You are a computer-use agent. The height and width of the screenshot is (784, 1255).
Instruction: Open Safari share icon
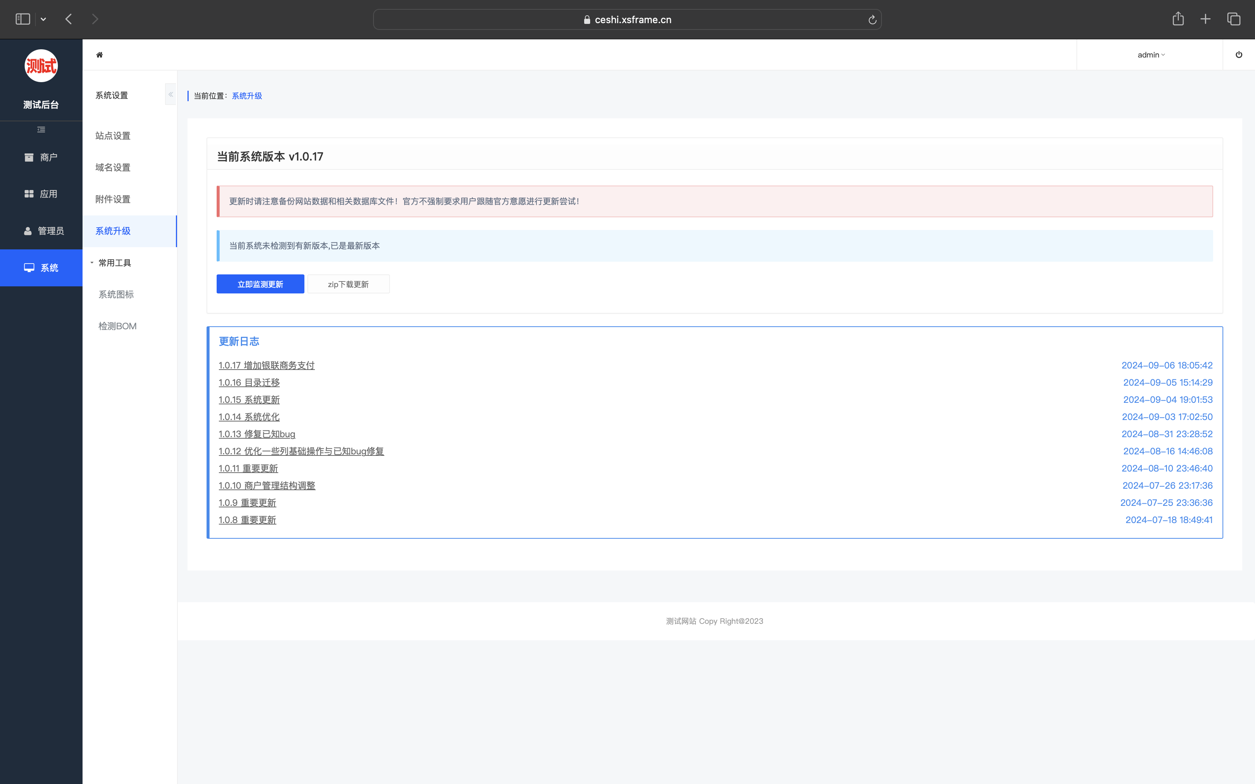coord(1178,19)
